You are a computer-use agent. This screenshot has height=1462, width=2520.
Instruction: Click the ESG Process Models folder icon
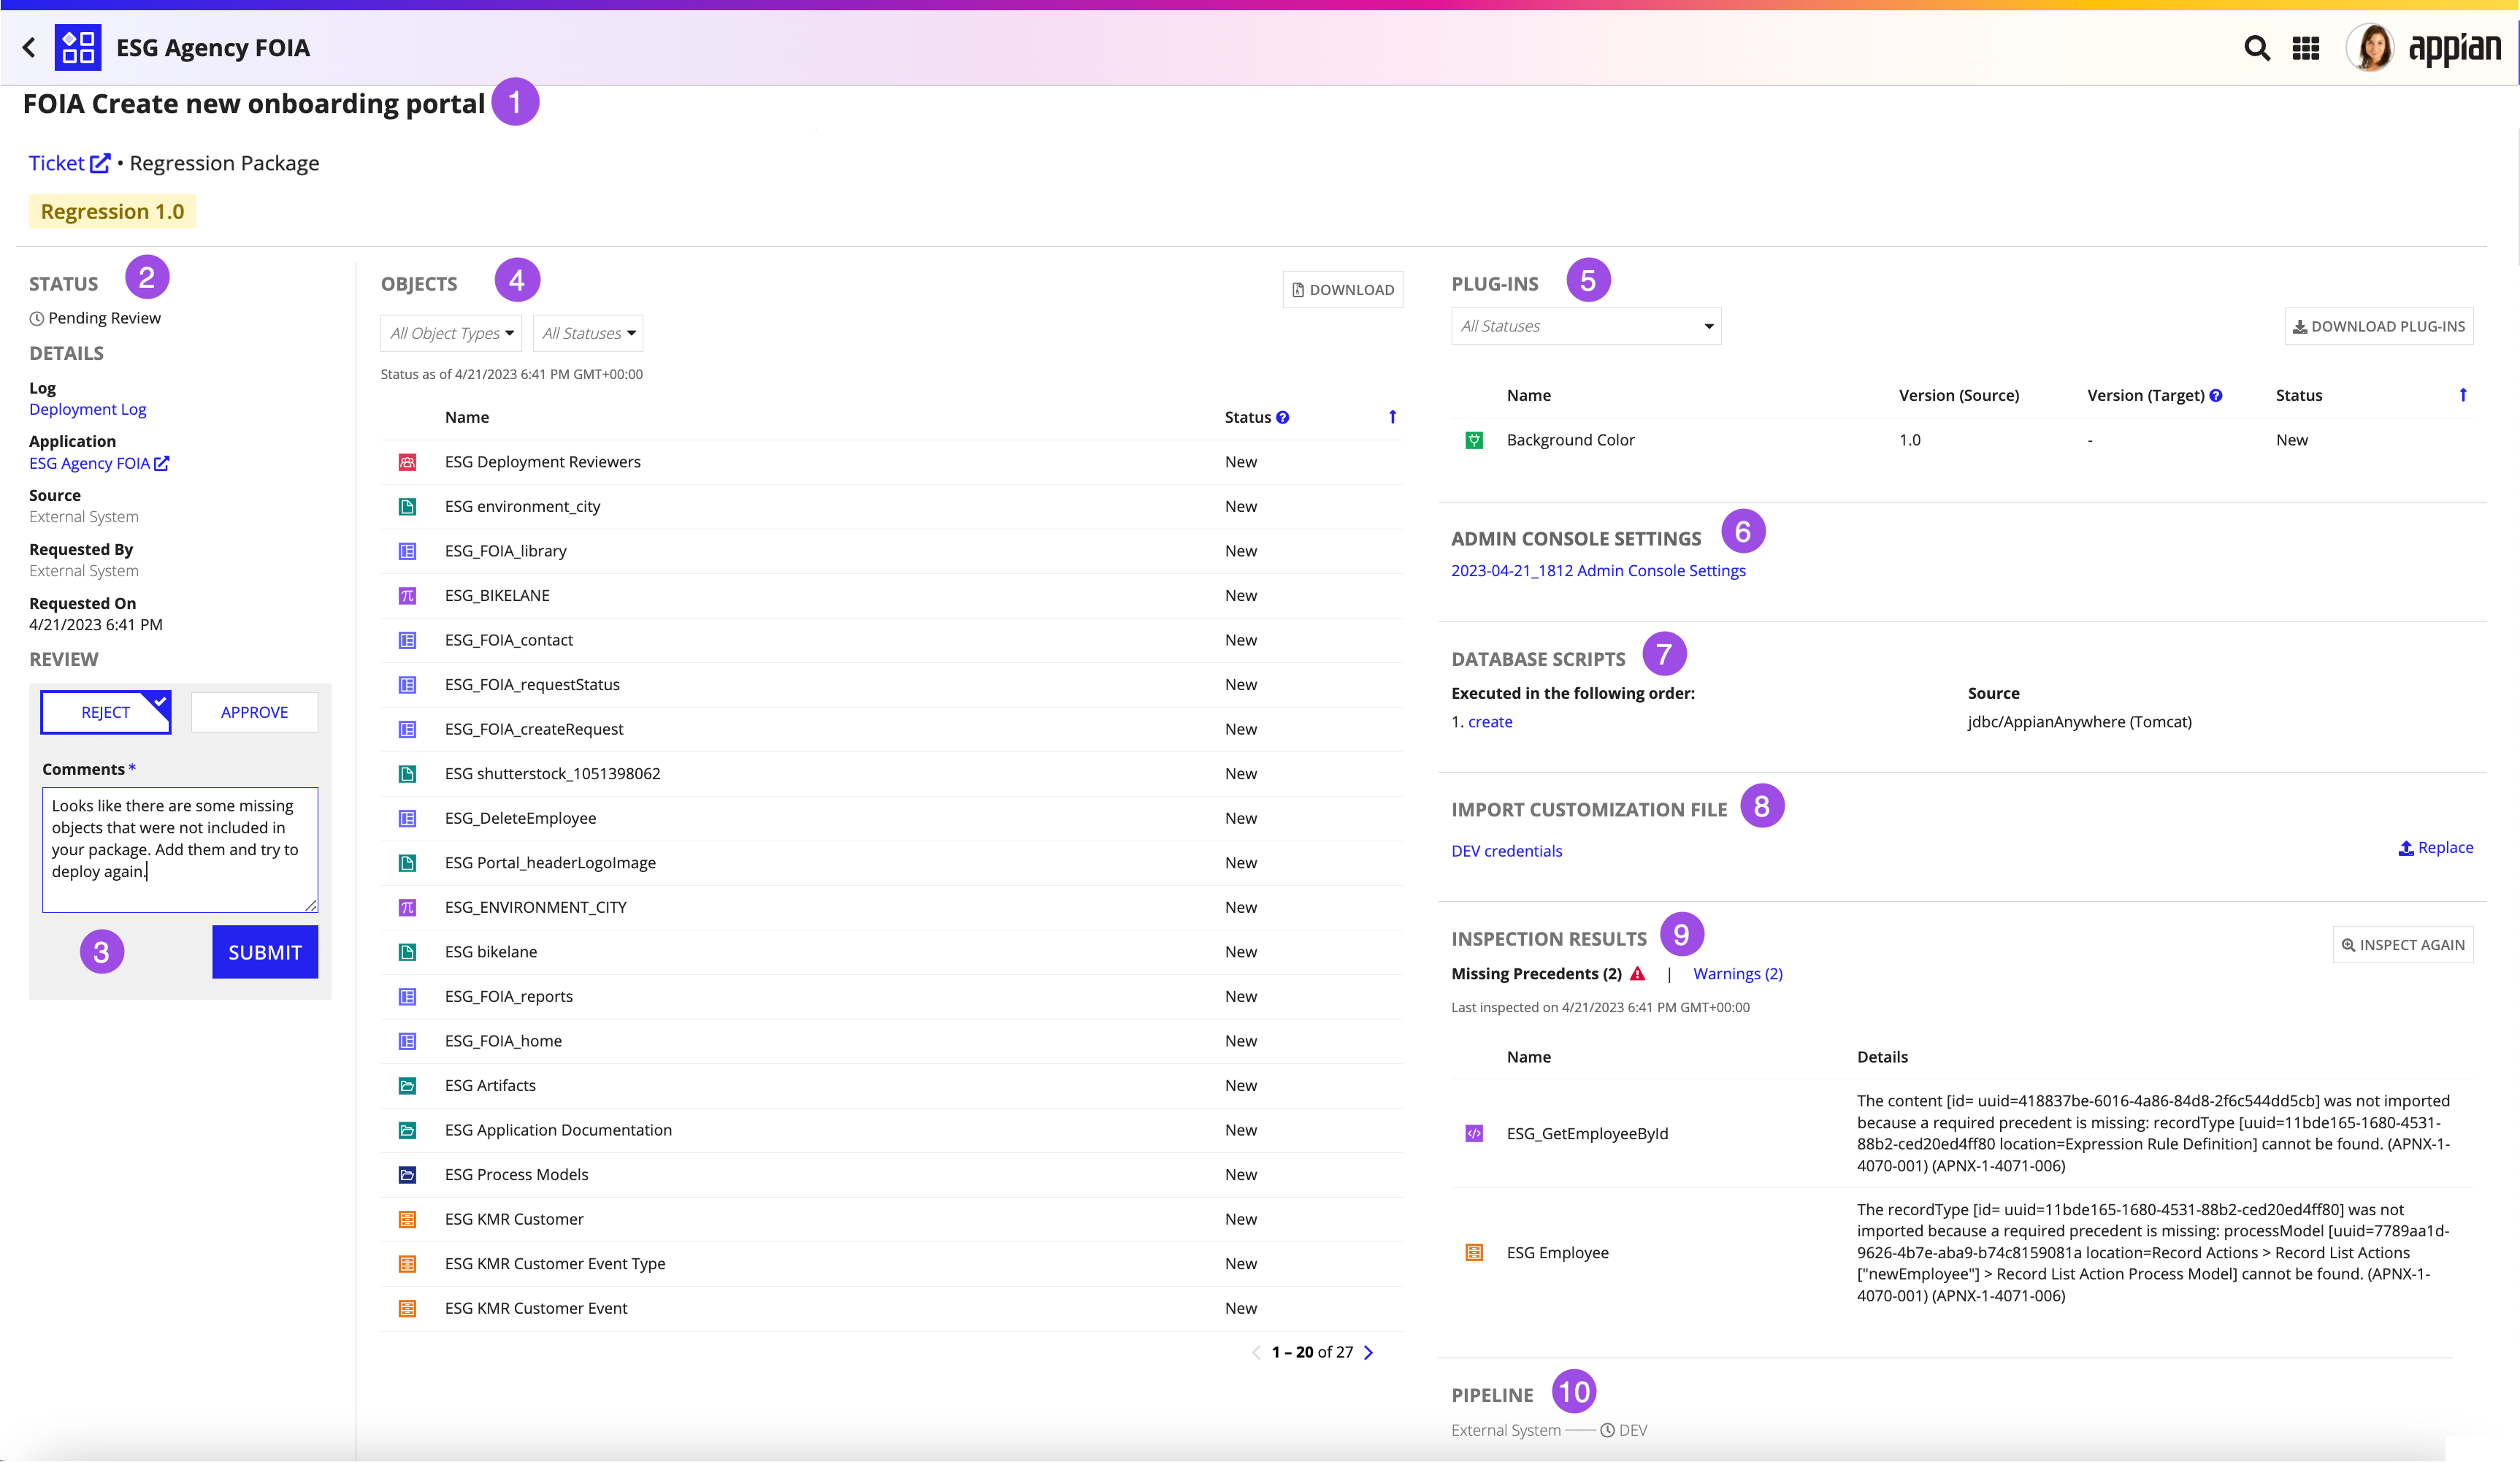(x=407, y=1174)
